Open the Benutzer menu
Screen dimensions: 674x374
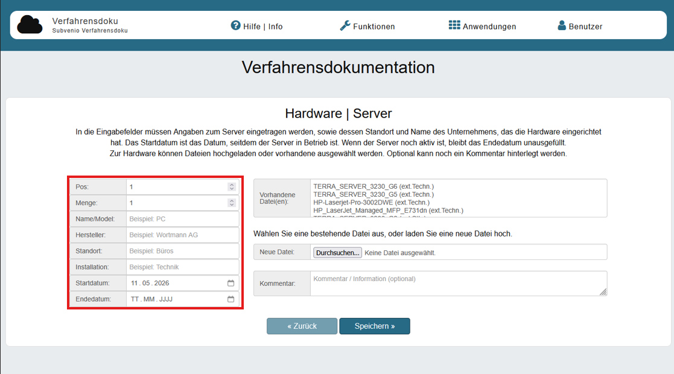[x=580, y=26]
